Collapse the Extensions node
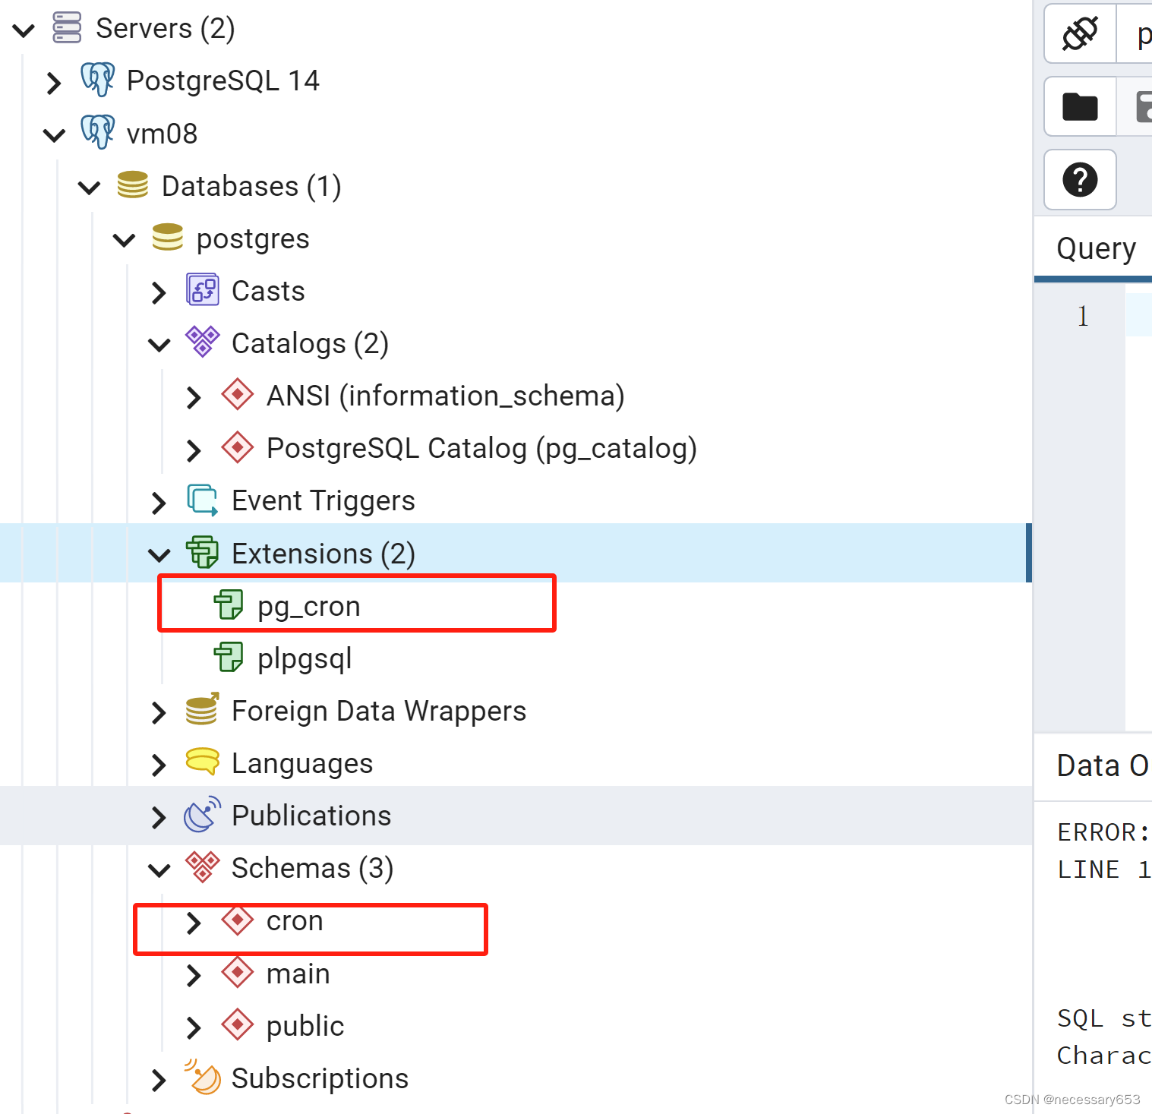Viewport: 1152px width, 1114px height. point(159,554)
